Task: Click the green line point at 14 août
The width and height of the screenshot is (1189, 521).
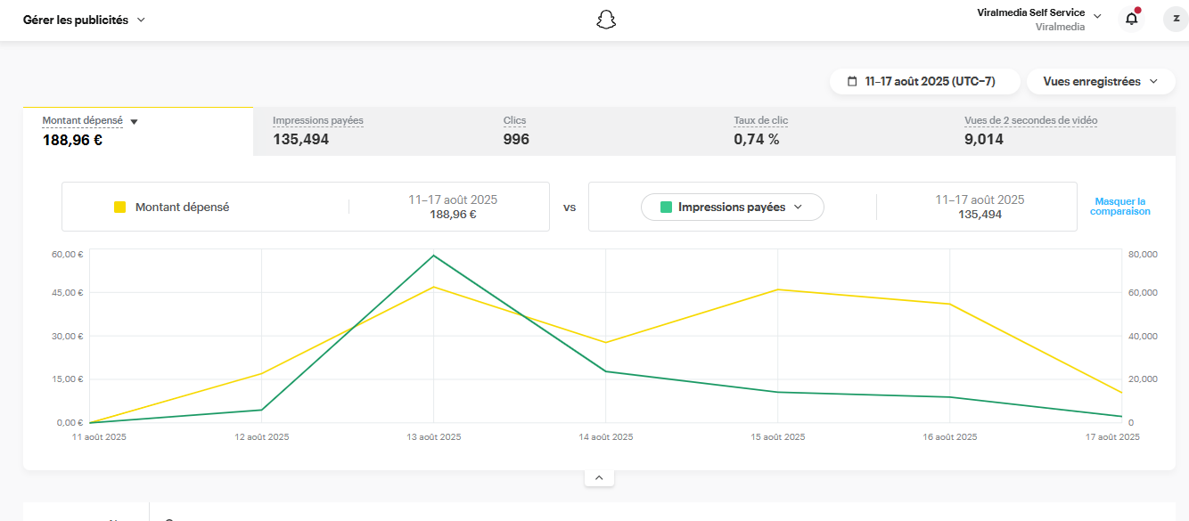Action: [x=606, y=371]
